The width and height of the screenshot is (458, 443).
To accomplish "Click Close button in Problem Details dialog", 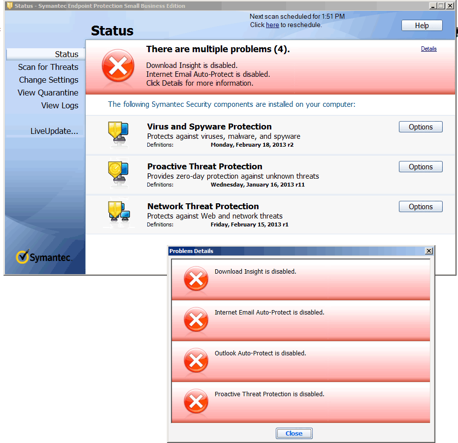I will (x=294, y=433).
